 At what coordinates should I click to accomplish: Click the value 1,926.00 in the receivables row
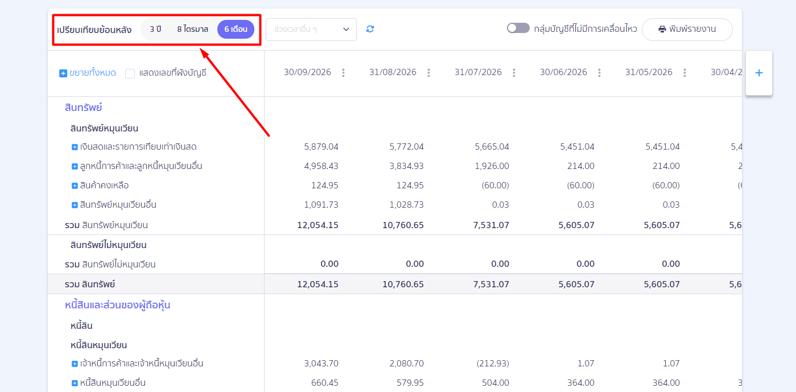(x=492, y=166)
